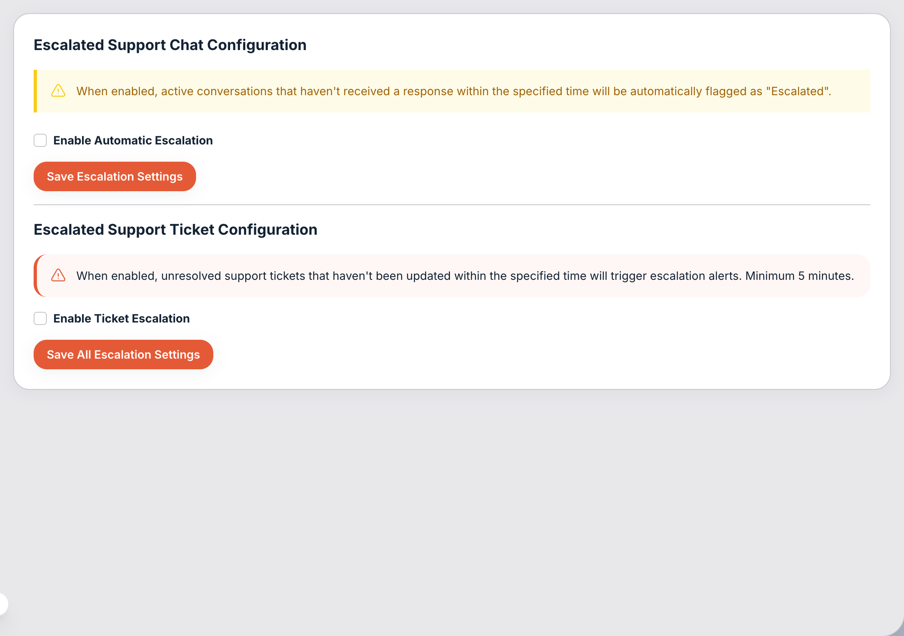Click the dark corner at window bottom-right
The image size is (904, 636).
[897, 629]
